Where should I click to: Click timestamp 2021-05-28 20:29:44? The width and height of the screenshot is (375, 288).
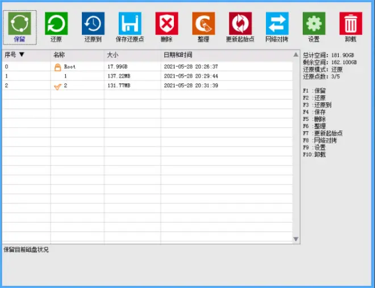pos(191,76)
